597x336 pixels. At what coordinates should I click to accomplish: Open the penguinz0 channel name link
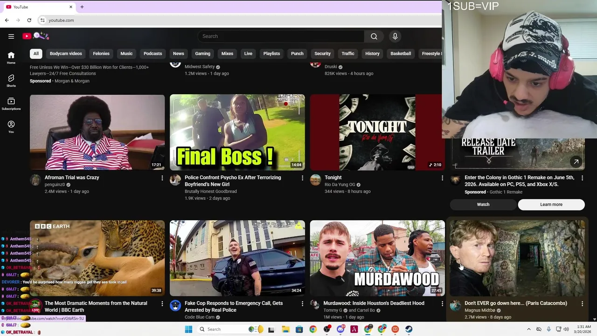click(x=55, y=185)
